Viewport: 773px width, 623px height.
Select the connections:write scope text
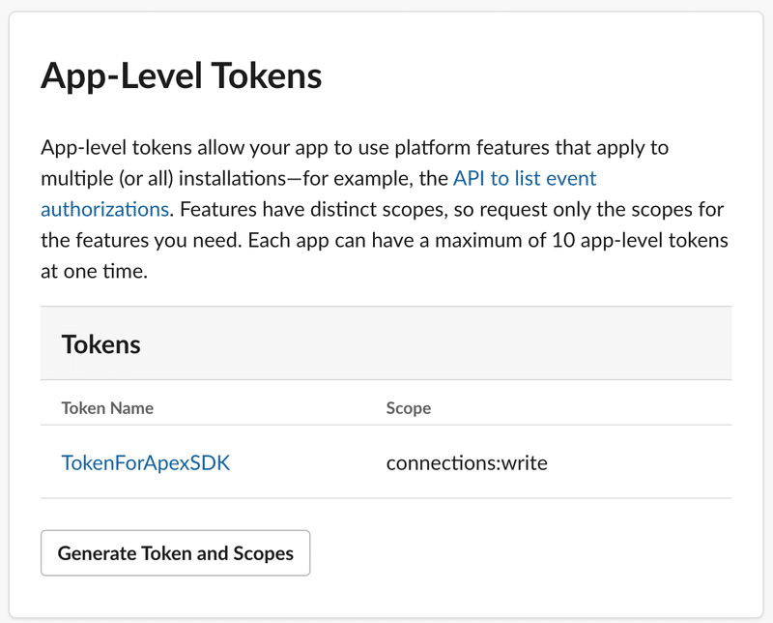[467, 463]
